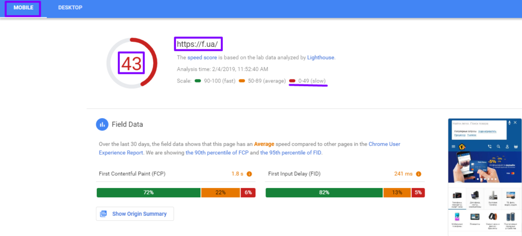Click the yellow F.ua logo in the preview
The width and height of the screenshot is (522, 236).
[x=461, y=147]
